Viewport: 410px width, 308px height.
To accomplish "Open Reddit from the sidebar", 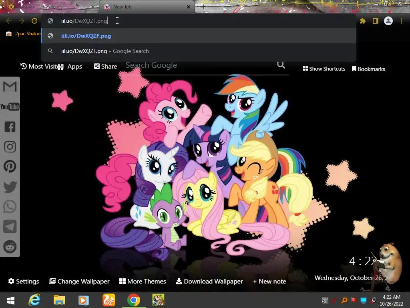I will point(10,247).
